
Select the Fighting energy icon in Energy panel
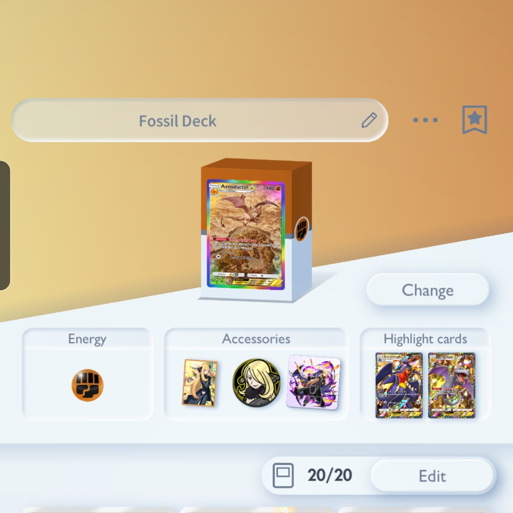coord(87,385)
